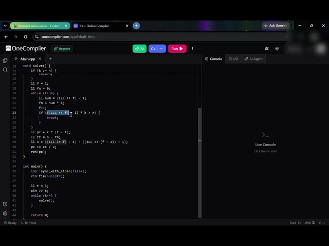
Task: Open the browser tab search dropdown
Action: [5, 26]
